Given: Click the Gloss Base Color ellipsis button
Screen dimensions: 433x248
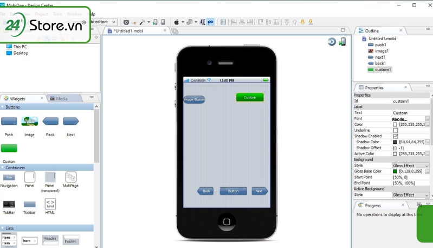Looking at the screenshot, I should click(427, 171).
